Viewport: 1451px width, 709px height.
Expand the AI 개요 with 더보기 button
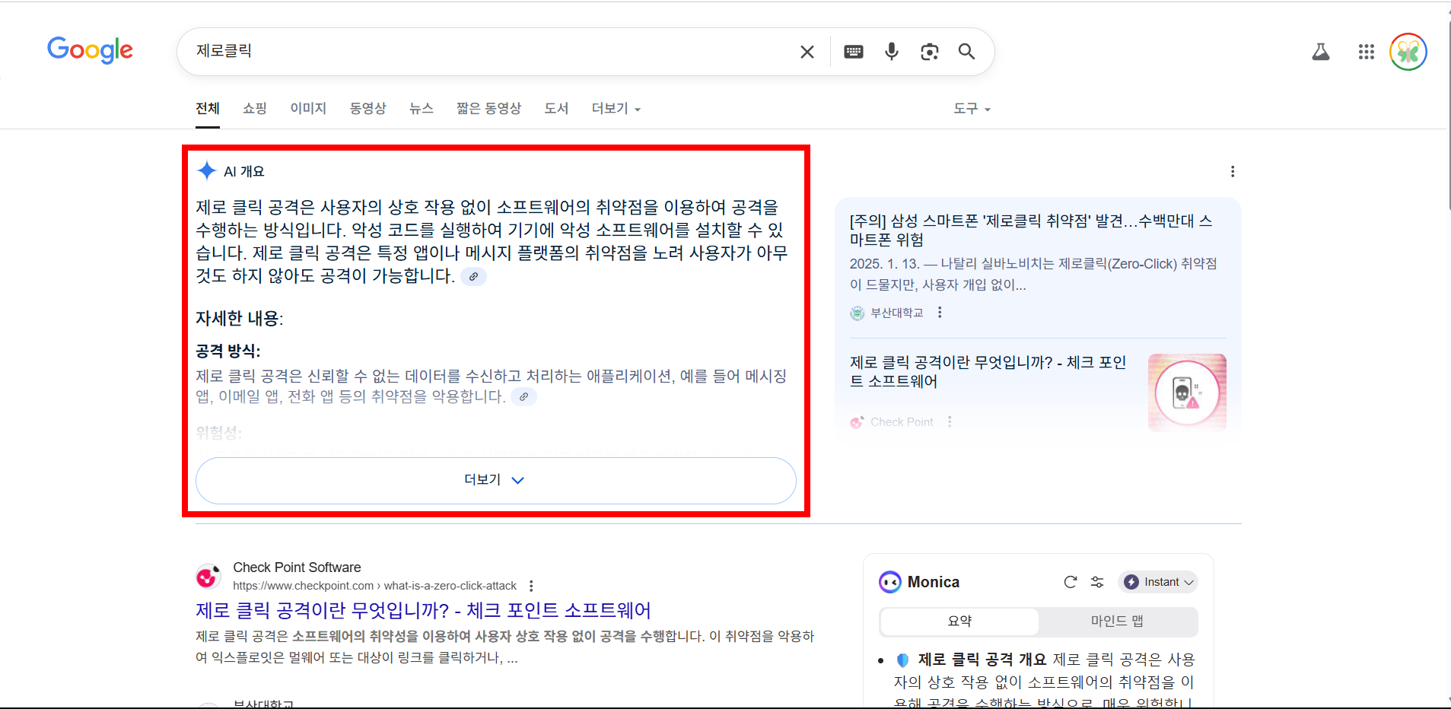click(x=495, y=480)
